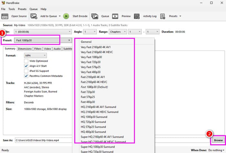Click the Start Encode label
Screen dimensions: 226x153
80,16
